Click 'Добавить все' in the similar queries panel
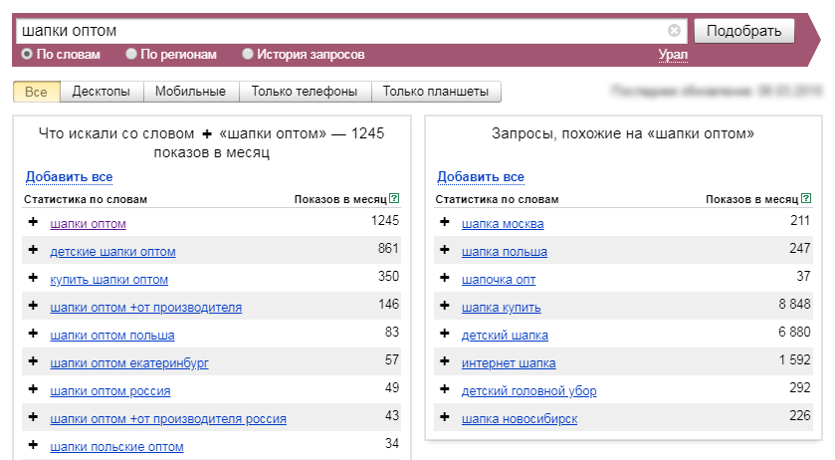The image size is (835, 460). coord(481,176)
